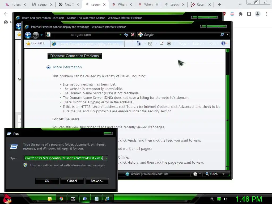Viewport: 272px width, 204px height.
Task: Click the UAC shield icon in the Run dialog
Action: pyautogui.click(x=25, y=165)
